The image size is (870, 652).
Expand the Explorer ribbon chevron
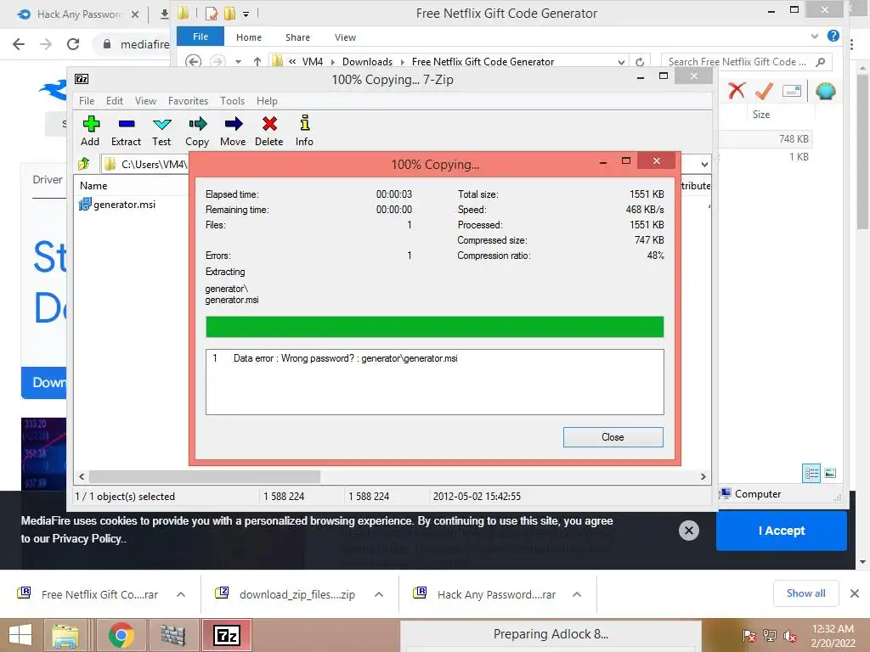click(x=814, y=36)
